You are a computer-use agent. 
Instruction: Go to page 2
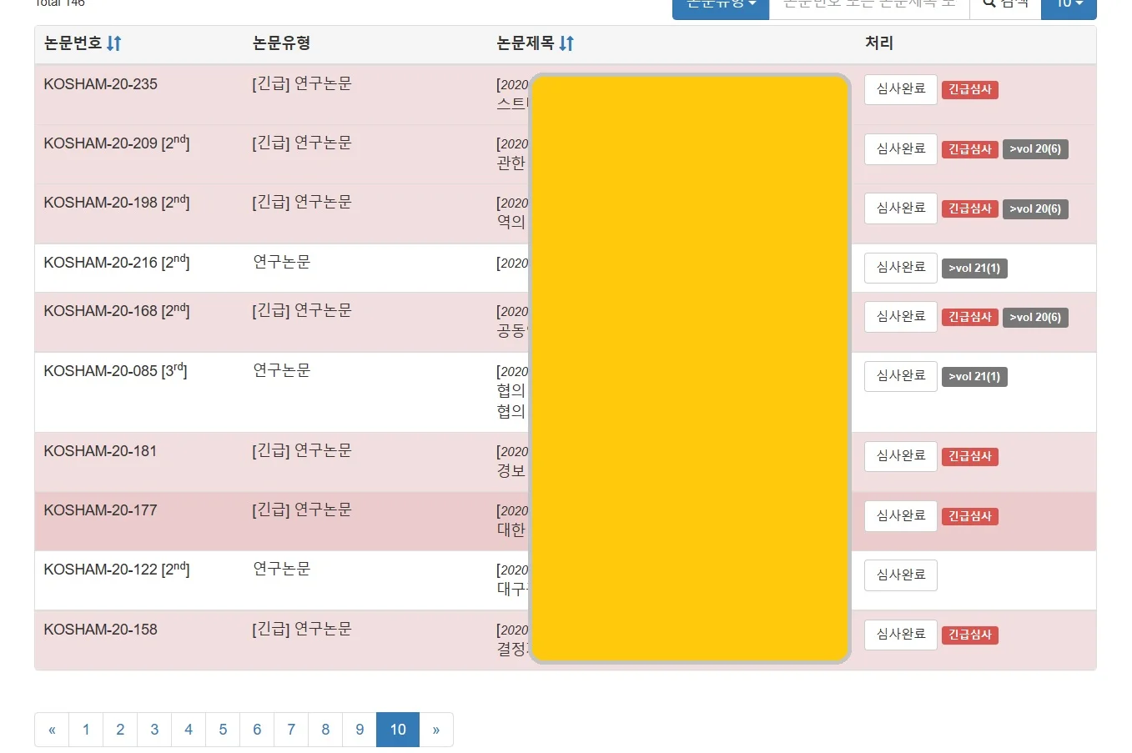120,730
